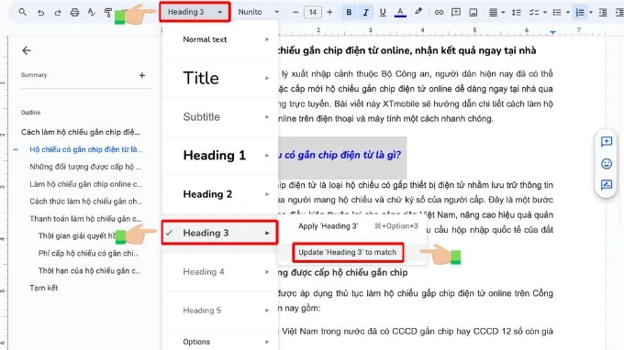Viewport: 624px width, 350px height.
Task: Toggle Bold formatting
Action: point(349,12)
